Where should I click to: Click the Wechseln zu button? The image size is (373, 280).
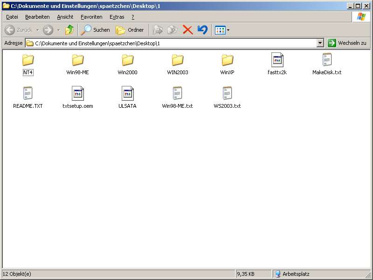click(347, 43)
